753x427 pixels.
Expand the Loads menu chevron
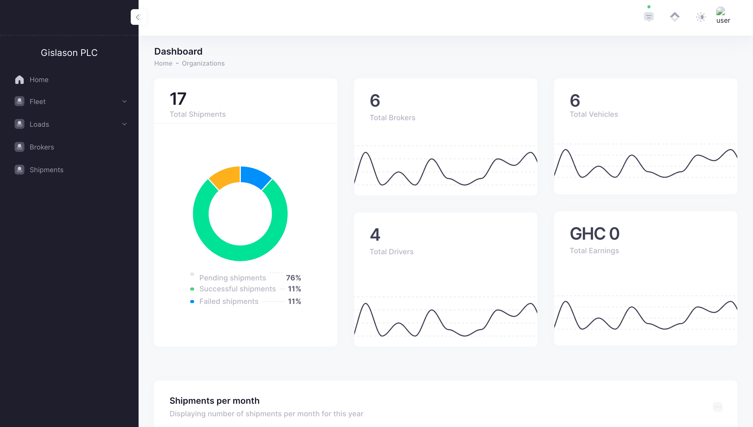(124, 124)
